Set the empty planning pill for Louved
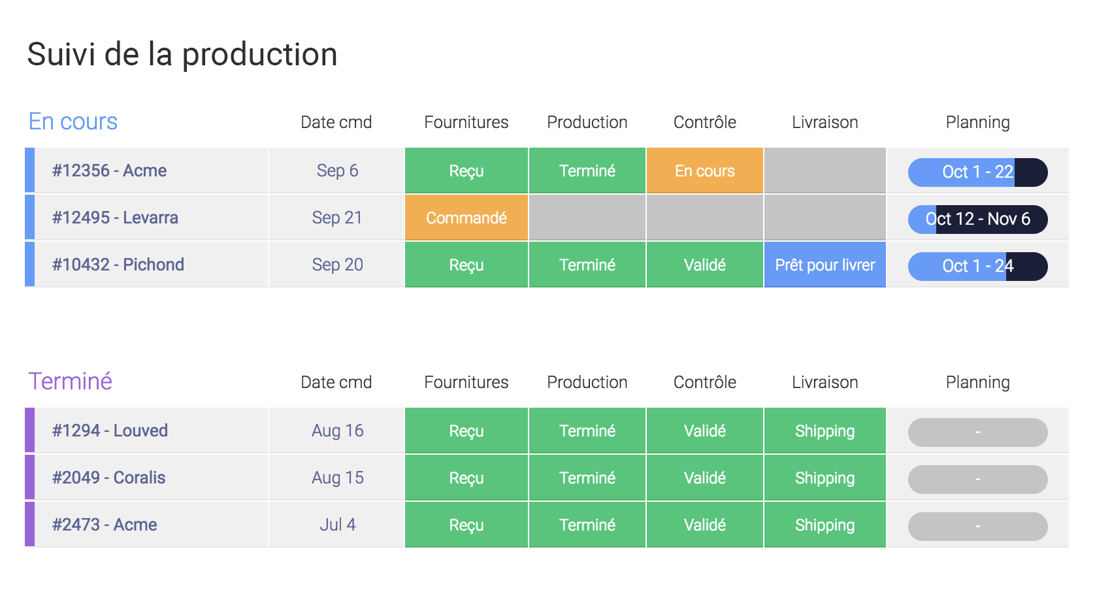Image resolution: width=1095 pixels, height=605 pixels. (x=977, y=433)
